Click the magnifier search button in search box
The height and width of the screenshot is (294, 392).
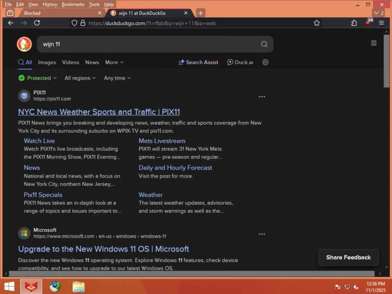tap(264, 44)
